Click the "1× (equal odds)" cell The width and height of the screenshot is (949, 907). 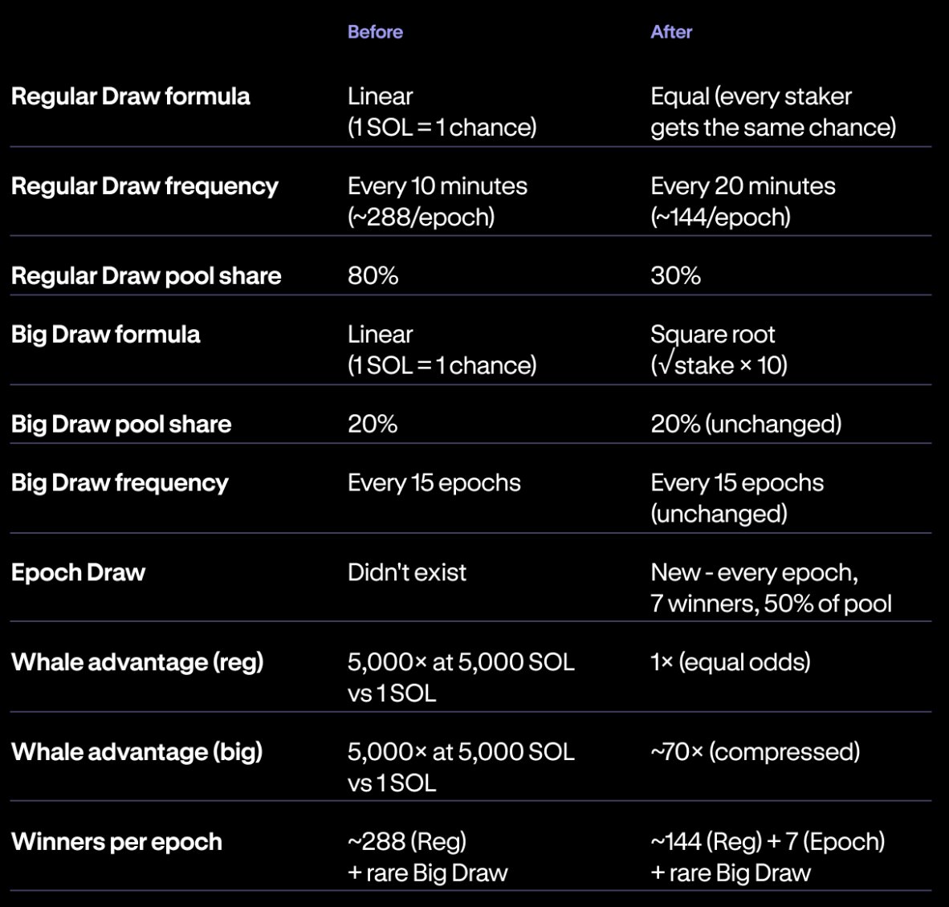point(730,662)
